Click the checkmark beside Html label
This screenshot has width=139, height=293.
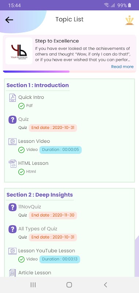(21, 172)
